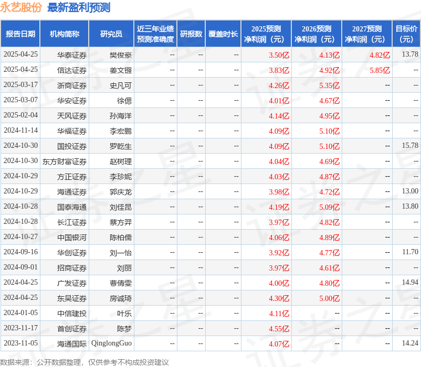Click 2027 forecast value 5.85亿
This screenshot has height=367, width=421.
point(380,70)
